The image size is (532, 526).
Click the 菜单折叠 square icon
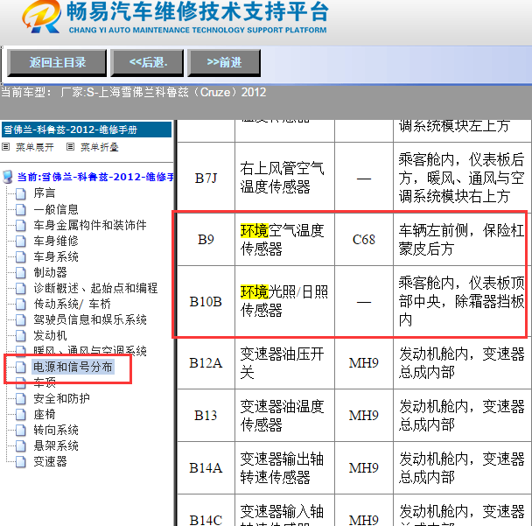[70, 147]
